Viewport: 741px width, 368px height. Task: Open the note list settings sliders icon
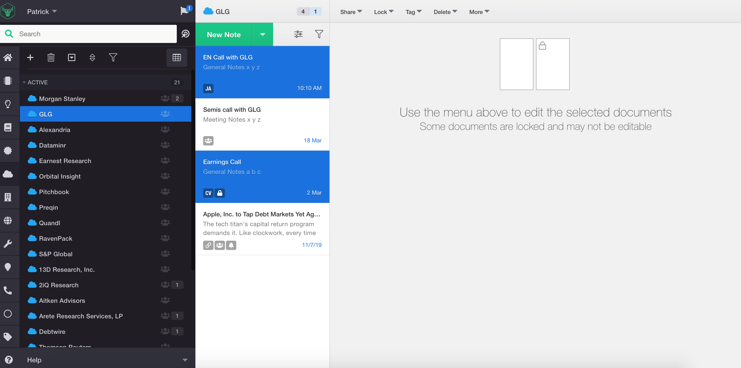pyautogui.click(x=298, y=34)
